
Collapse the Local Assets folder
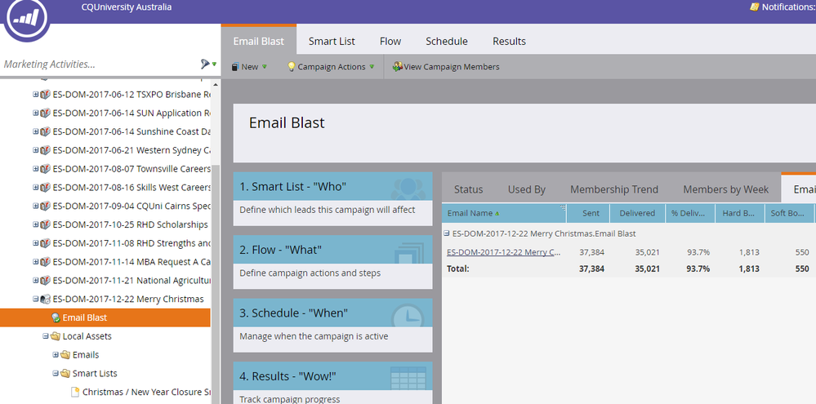[45, 336]
